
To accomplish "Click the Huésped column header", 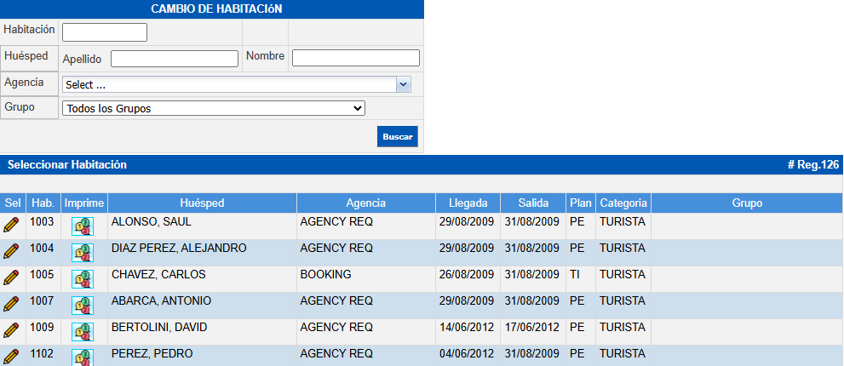I will coord(202,203).
